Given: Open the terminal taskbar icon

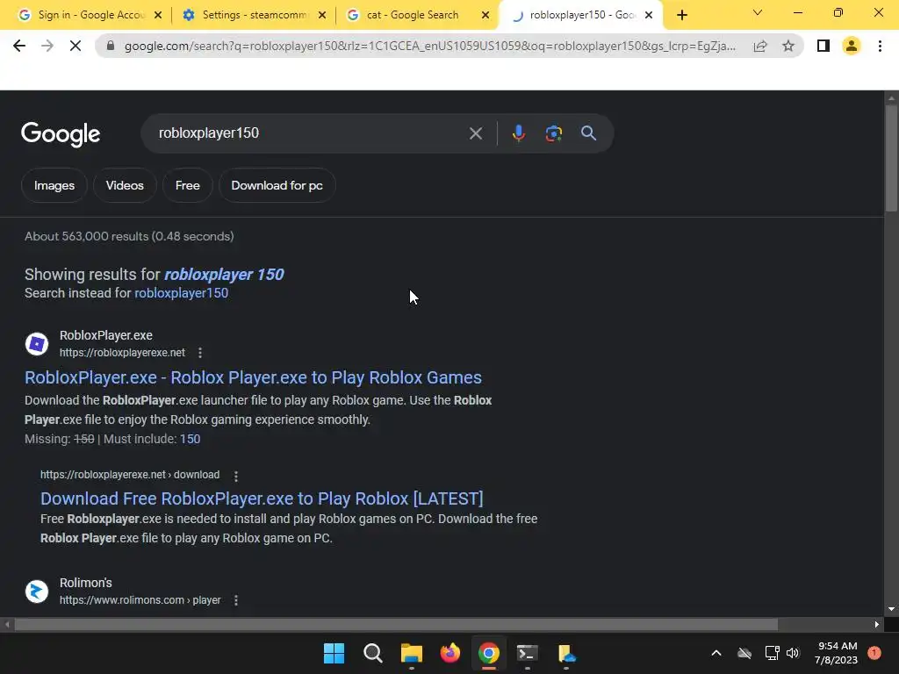Looking at the screenshot, I should pyautogui.click(x=527, y=653).
